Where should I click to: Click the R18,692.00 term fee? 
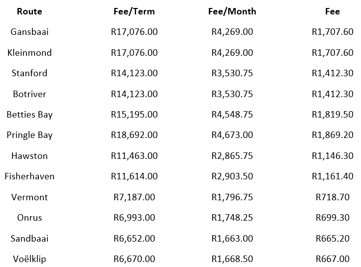coord(134,135)
